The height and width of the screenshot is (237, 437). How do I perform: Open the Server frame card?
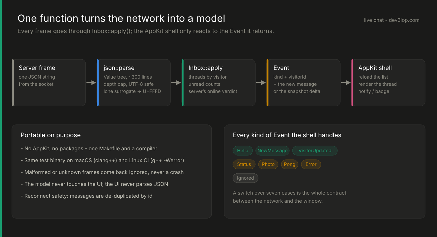click(x=49, y=83)
